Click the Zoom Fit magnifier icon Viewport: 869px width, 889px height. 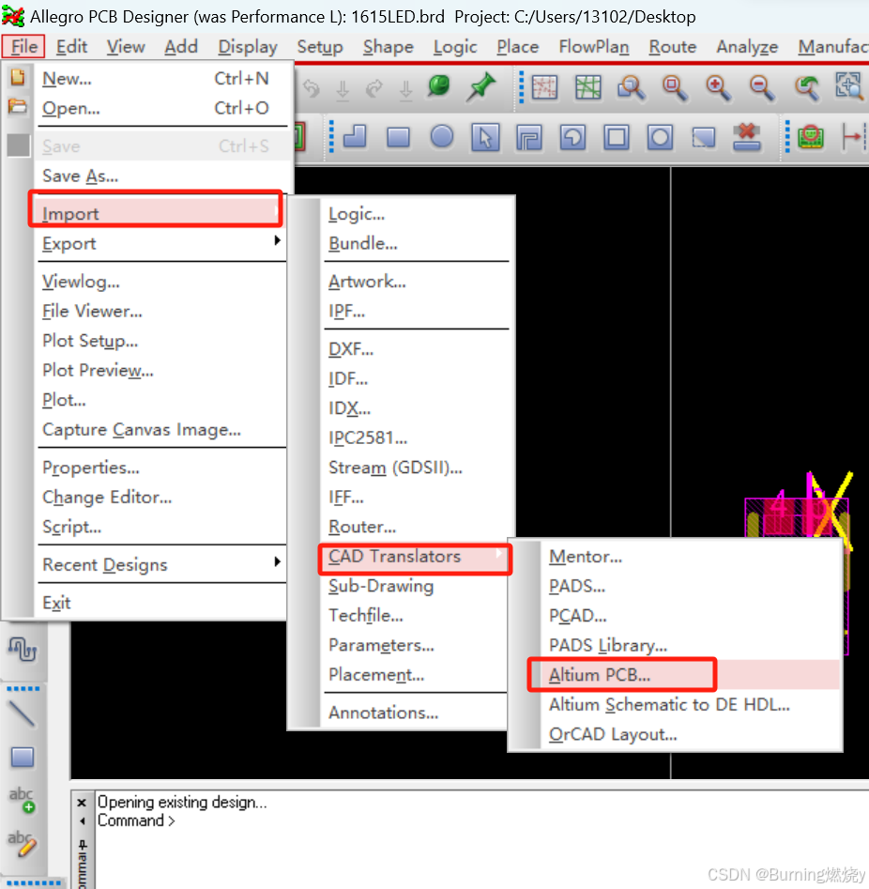[x=675, y=88]
